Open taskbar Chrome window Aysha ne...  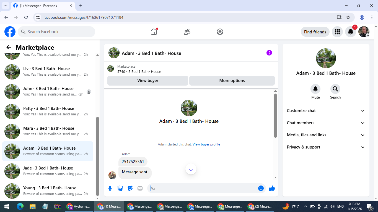pyautogui.click(x=79, y=206)
